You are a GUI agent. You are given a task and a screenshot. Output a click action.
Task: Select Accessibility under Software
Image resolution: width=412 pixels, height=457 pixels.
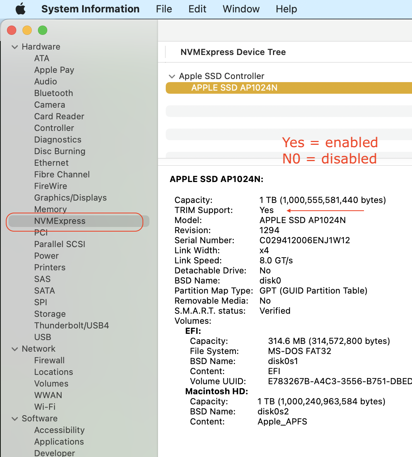(60, 430)
